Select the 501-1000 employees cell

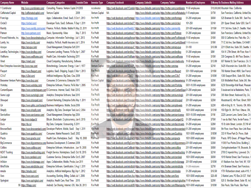pos(194,71)
